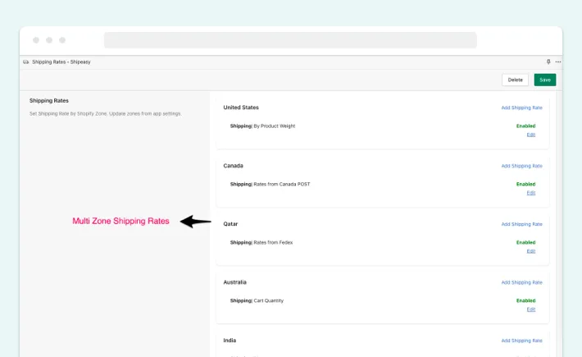
Task: Open the three-dot more options menu
Action: (558, 62)
